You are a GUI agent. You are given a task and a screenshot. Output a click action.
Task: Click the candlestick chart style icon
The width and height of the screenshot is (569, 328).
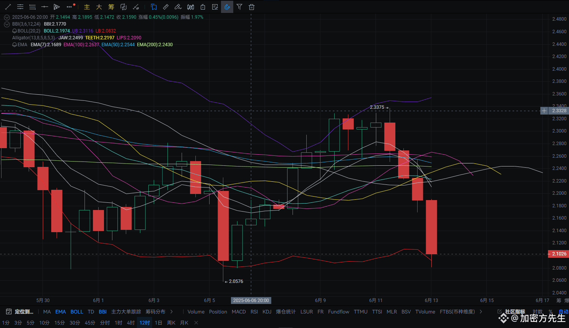[x=190, y=7]
